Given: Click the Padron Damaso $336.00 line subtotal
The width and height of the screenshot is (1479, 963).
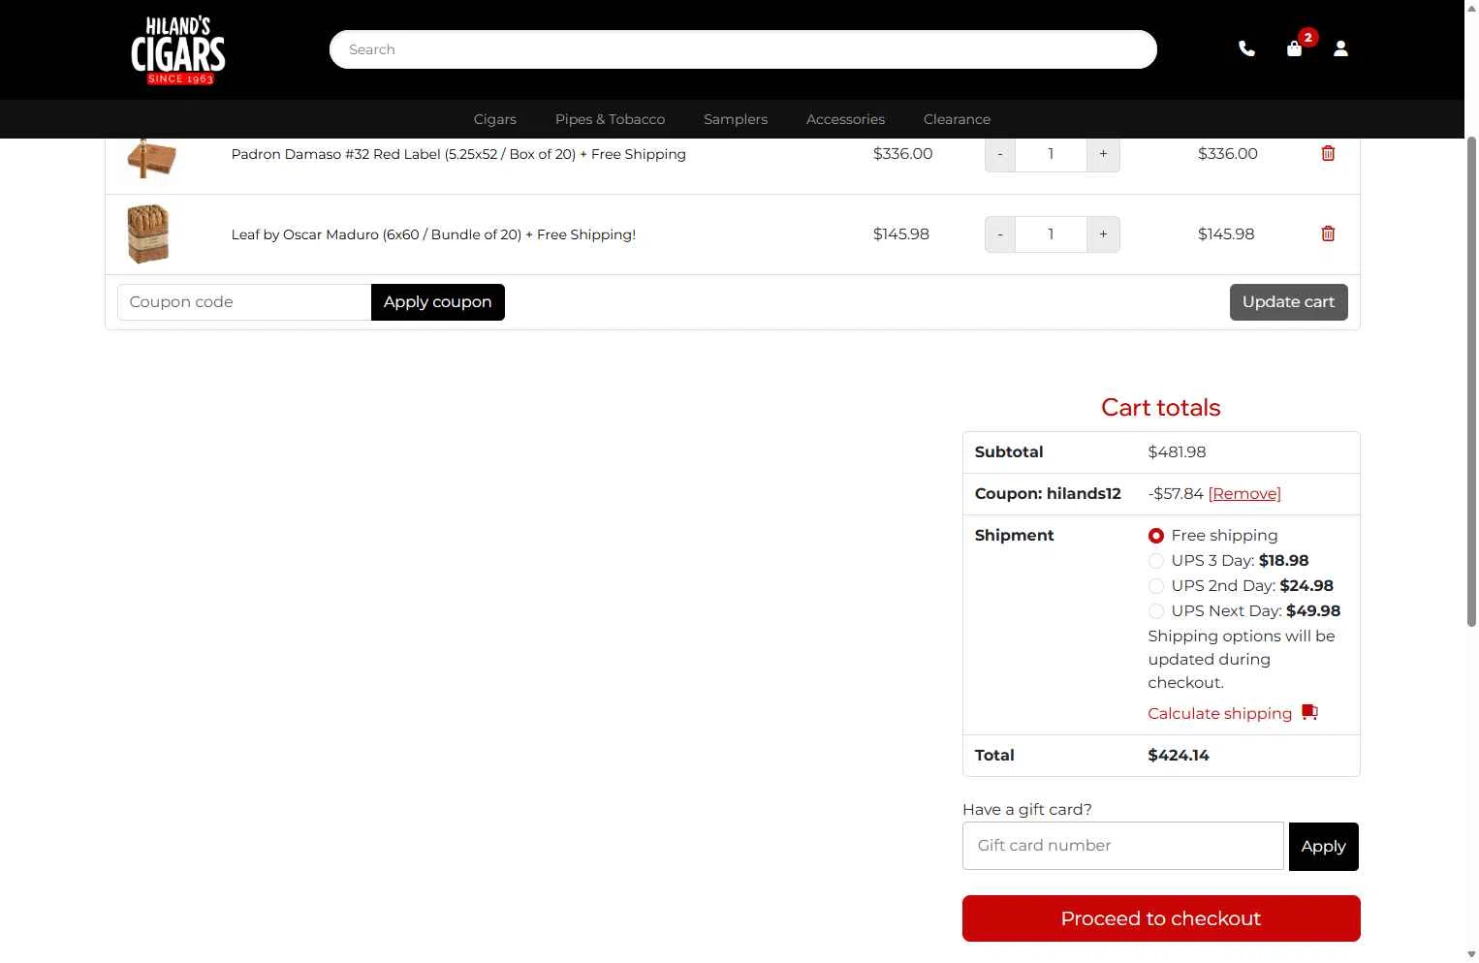Looking at the screenshot, I should pyautogui.click(x=1228, y=154).
